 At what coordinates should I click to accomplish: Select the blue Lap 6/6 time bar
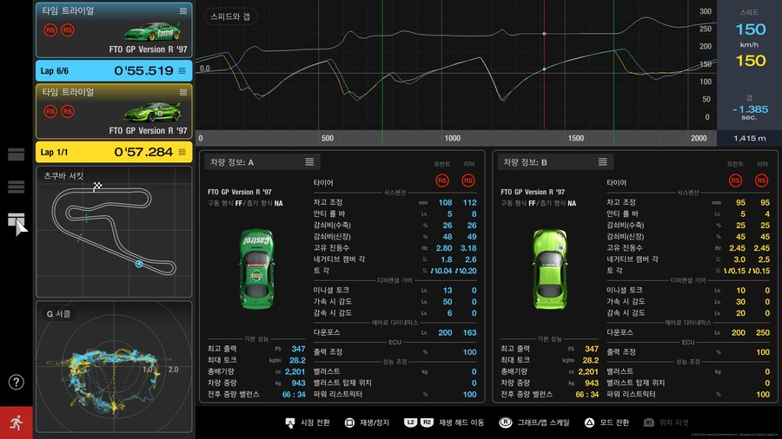pos(113,70)
